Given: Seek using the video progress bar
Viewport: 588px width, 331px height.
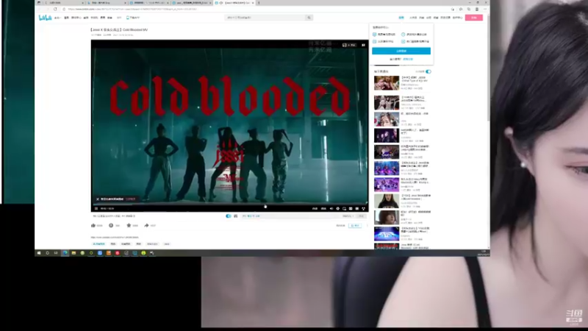Looking at the screenshot, I should pos(229,204).
